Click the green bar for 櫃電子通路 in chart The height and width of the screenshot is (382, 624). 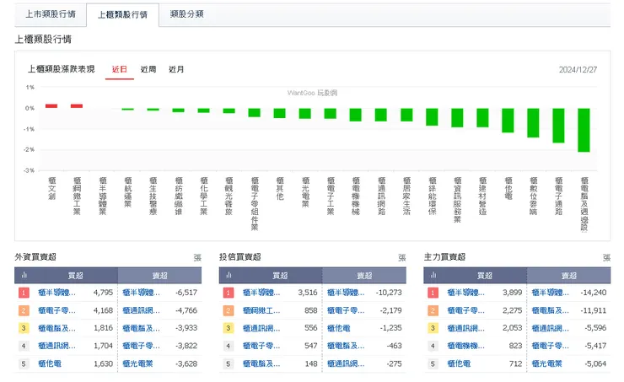pyautogui.click(x=558, y=126)
